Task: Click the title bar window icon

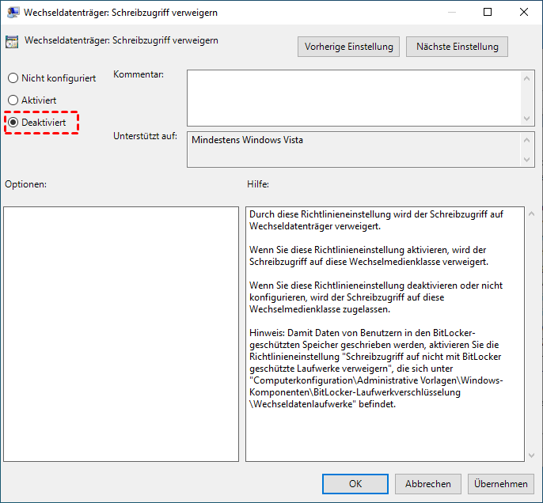Action: 13,13
